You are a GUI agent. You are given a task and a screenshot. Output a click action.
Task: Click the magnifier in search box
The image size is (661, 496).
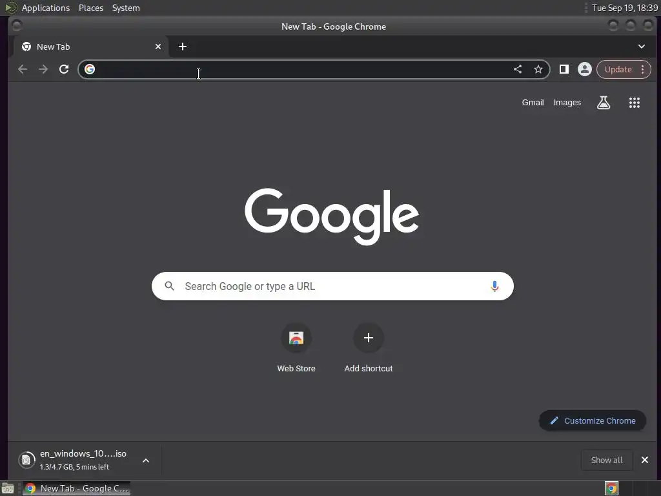click(x=170, y=286)
